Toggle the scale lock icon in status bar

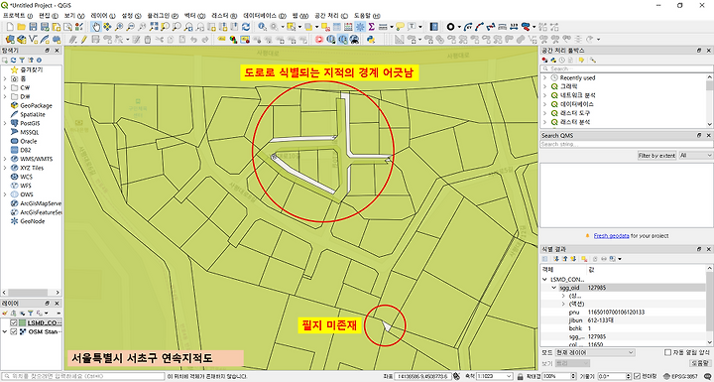(520, 376)
